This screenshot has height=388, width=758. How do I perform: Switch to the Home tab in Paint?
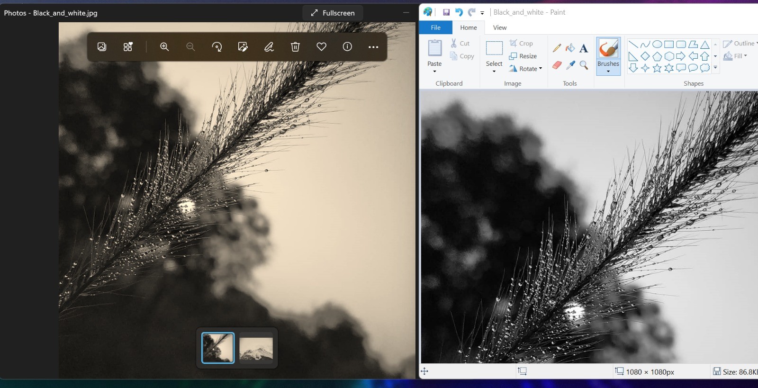tap(469, 27)
